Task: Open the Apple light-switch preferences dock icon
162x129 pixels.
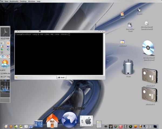Action: (x=86, y=121)
